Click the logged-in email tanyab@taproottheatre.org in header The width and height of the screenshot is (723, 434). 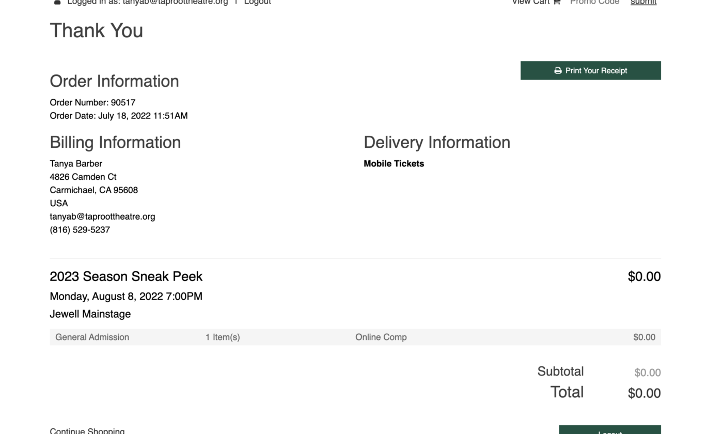coord(175,2)
